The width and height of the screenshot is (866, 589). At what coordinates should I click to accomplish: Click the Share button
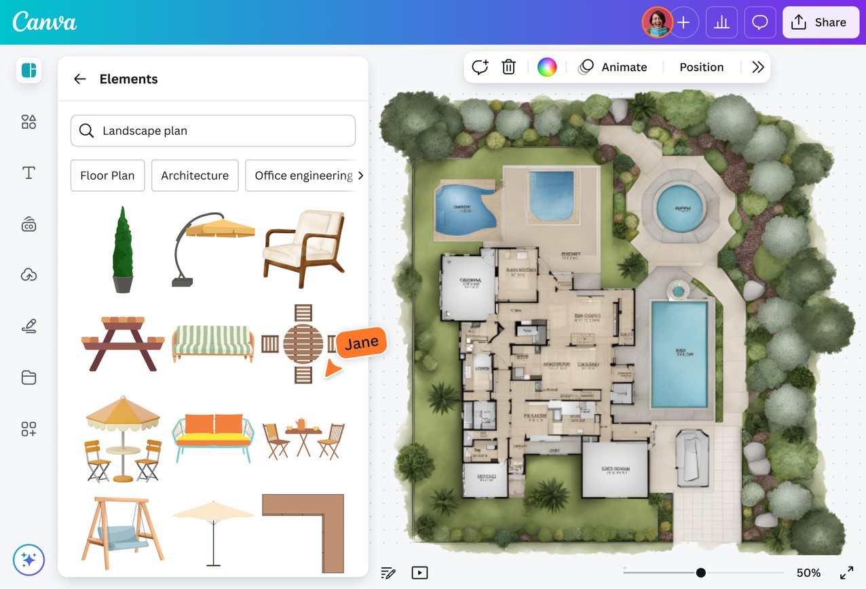click(818, 23)
